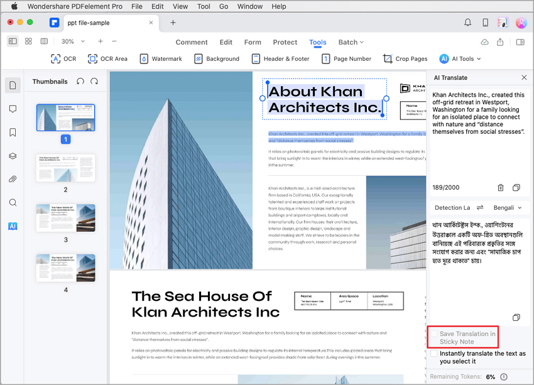Delete the source text with trash icon
The image size is (534, 385).
point(501,188)
